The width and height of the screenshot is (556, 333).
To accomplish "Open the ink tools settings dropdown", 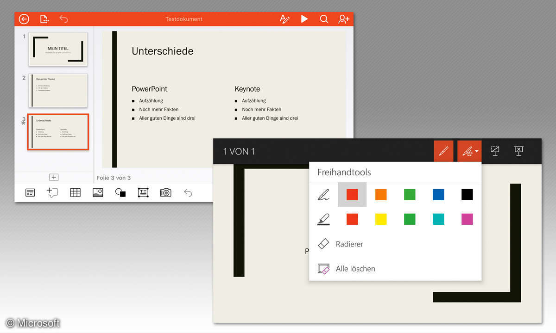I will (469, 151).
